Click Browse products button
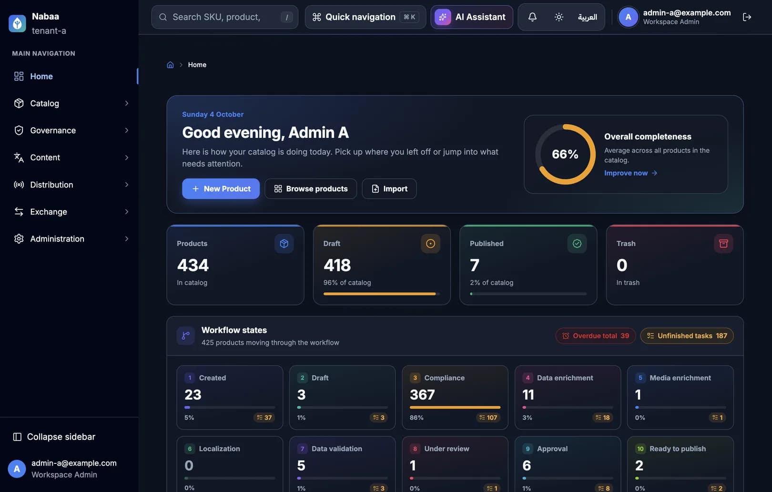The width and height of the screenshot is (772, 492). pyautogui.click(x=311, y=189)
